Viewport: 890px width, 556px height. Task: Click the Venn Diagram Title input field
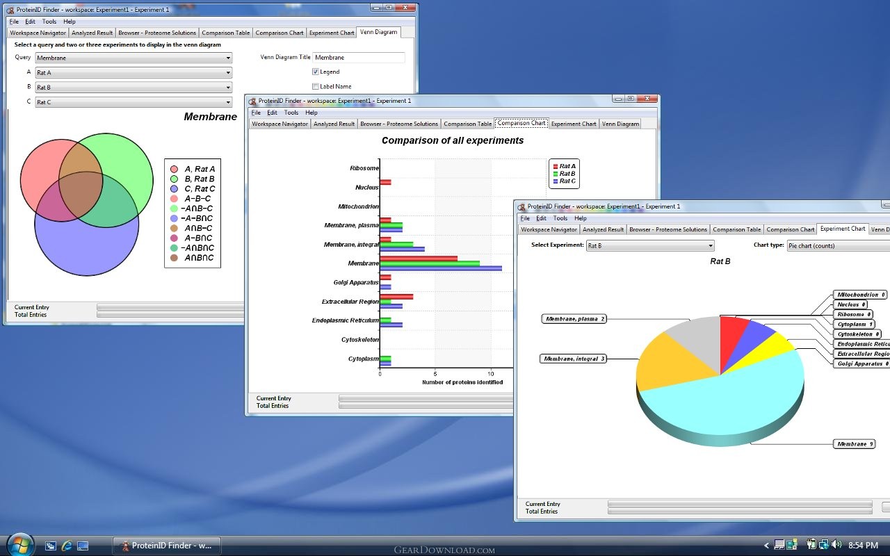(x=359, y=58)
